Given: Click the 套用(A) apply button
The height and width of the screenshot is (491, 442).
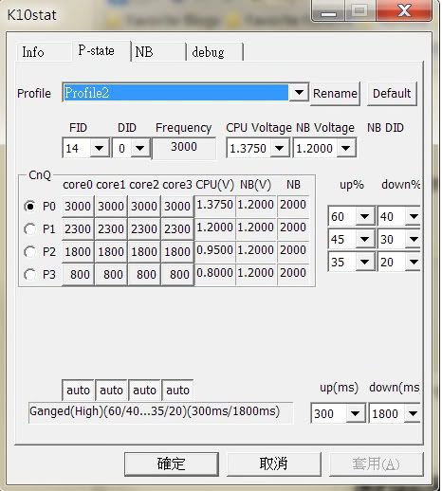Looking at the screenshot, I should pos(377,464).
